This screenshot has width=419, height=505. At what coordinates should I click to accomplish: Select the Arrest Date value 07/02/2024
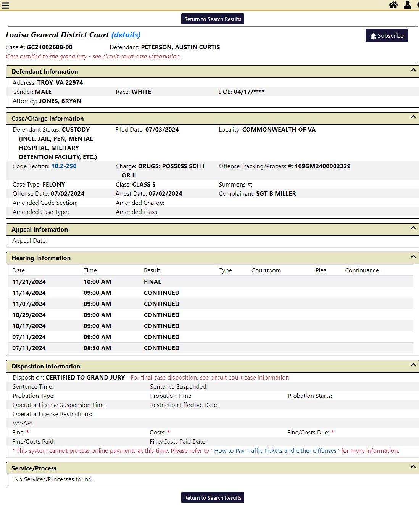click(166, 194)
